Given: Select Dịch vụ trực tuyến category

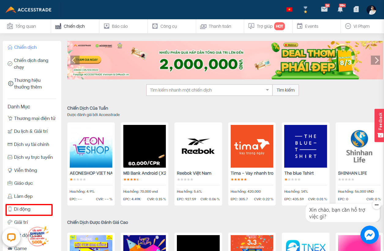Looking at the screenshot, I should tap(30, 157).
